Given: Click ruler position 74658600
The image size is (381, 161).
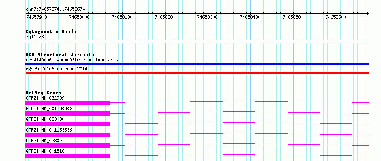Looking at the screenshot, I should coord(336,17).
